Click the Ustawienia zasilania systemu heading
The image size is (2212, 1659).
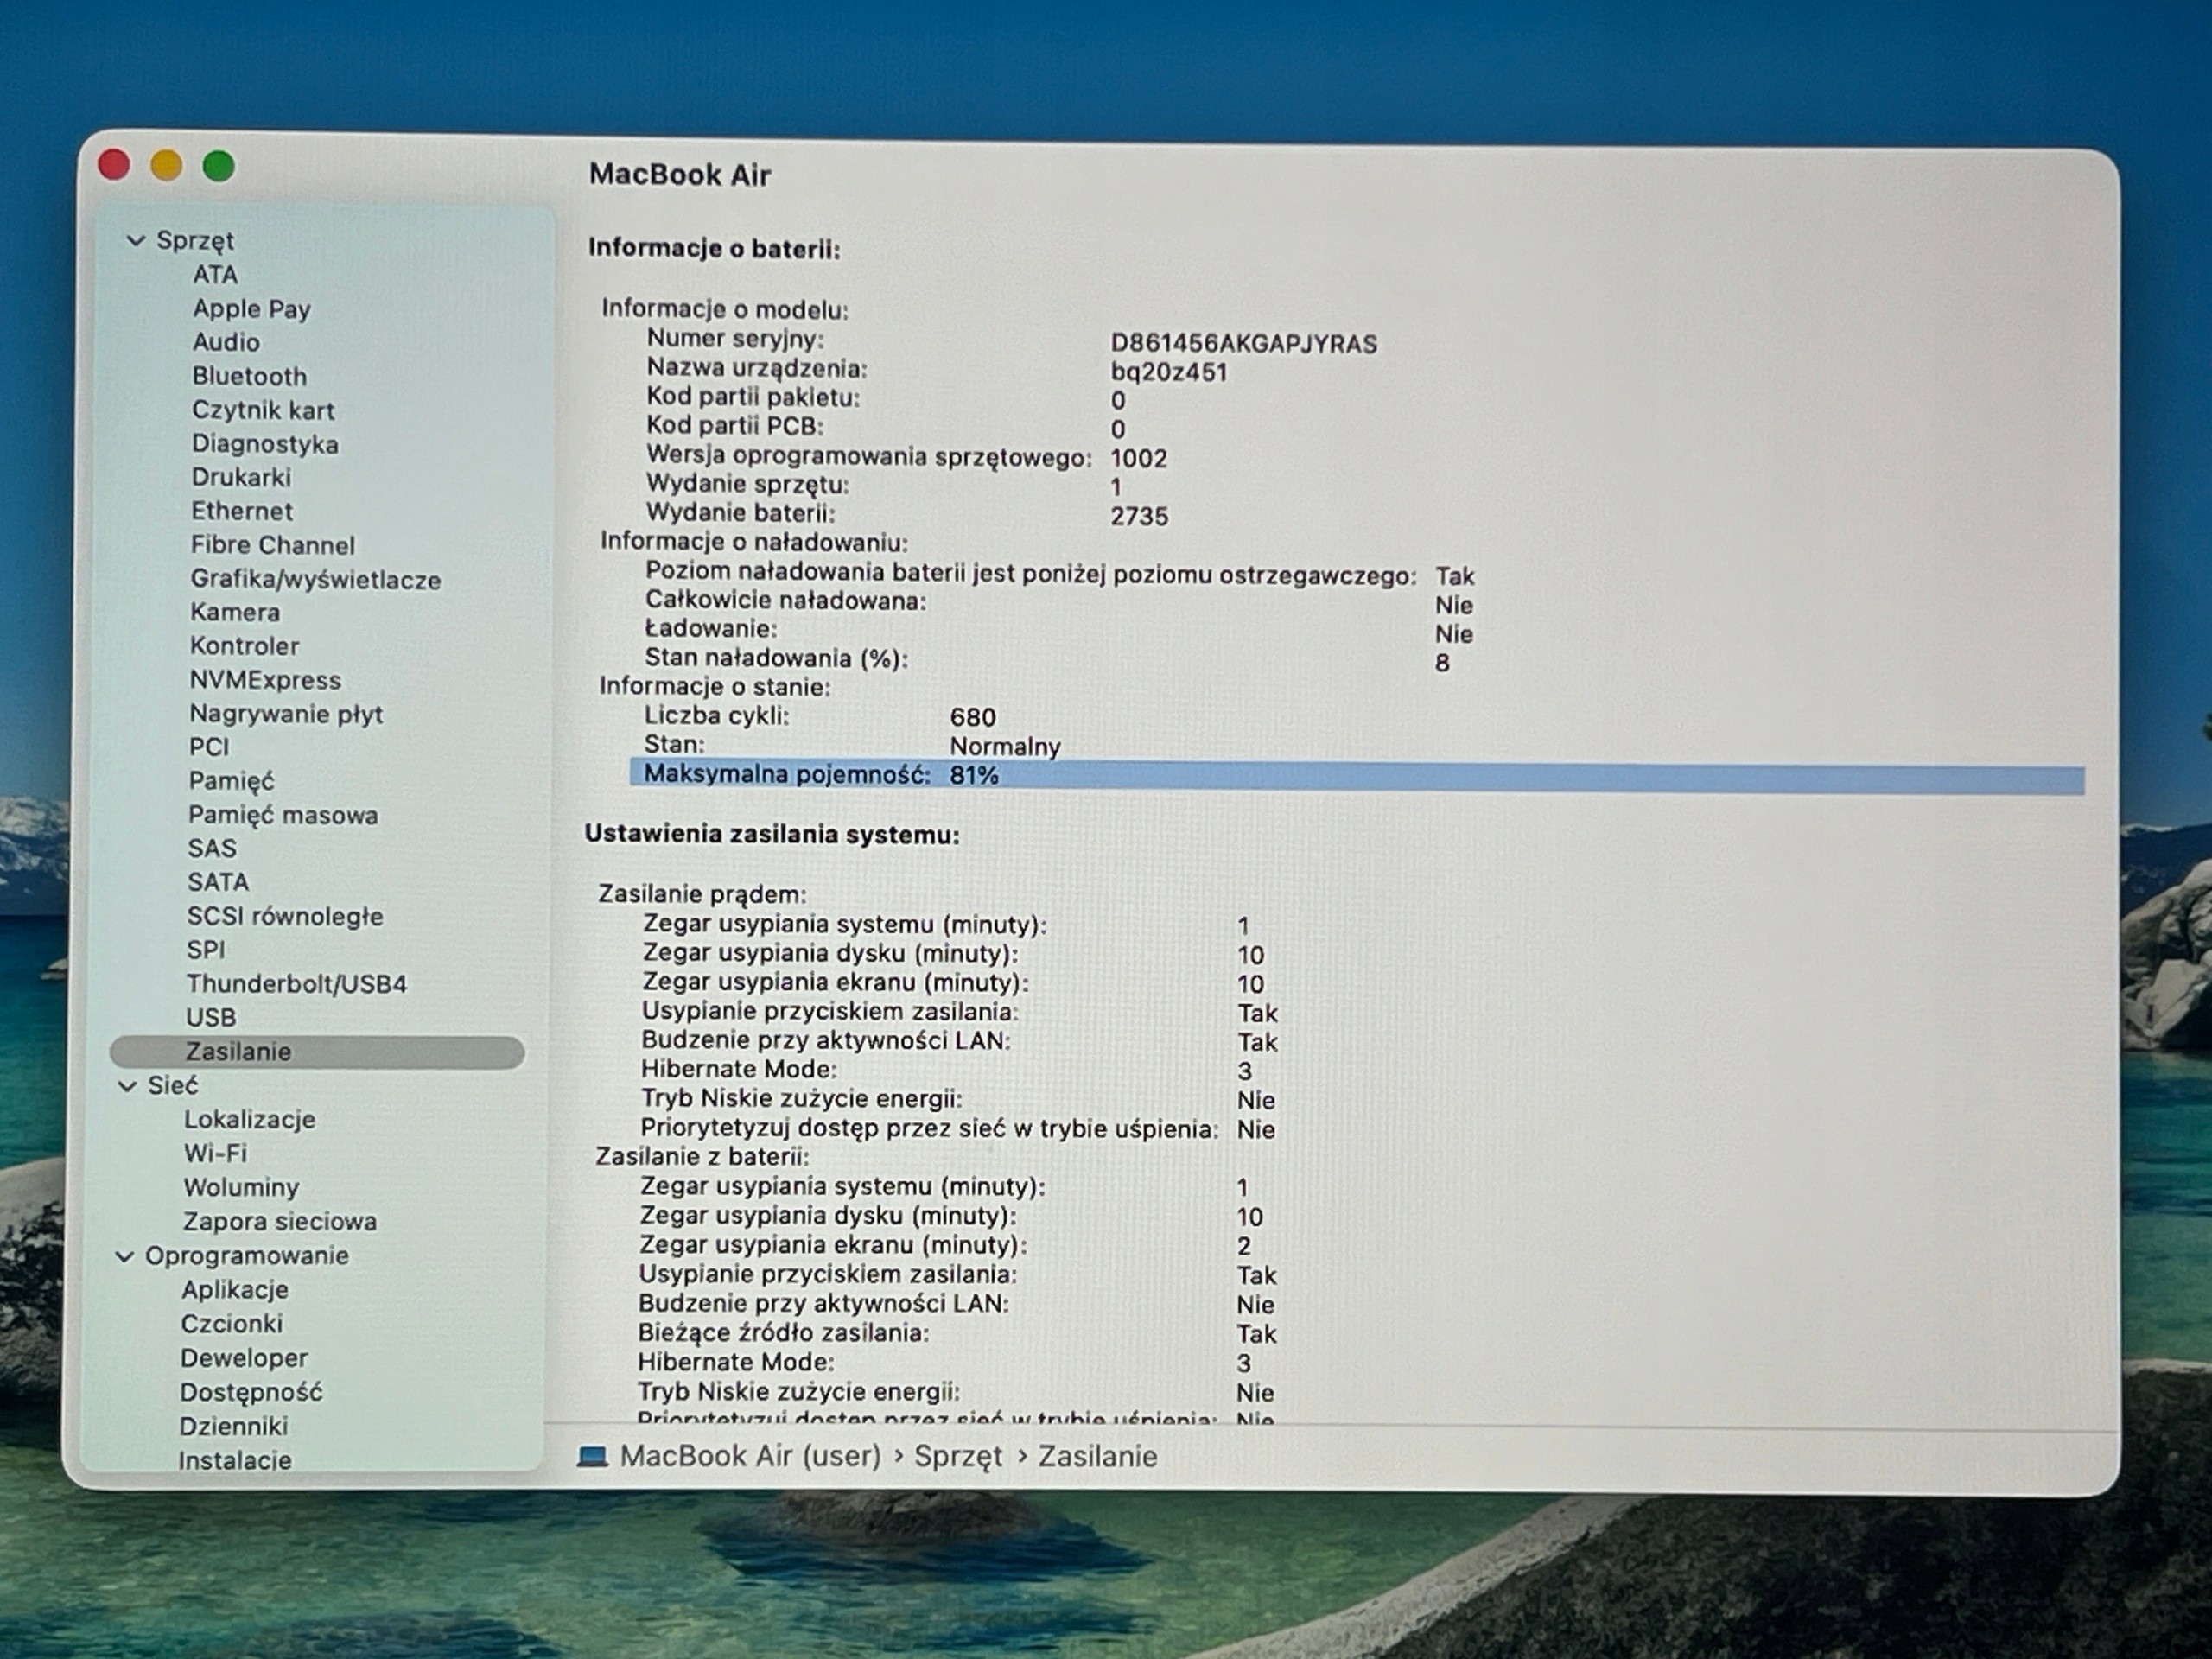772,835
